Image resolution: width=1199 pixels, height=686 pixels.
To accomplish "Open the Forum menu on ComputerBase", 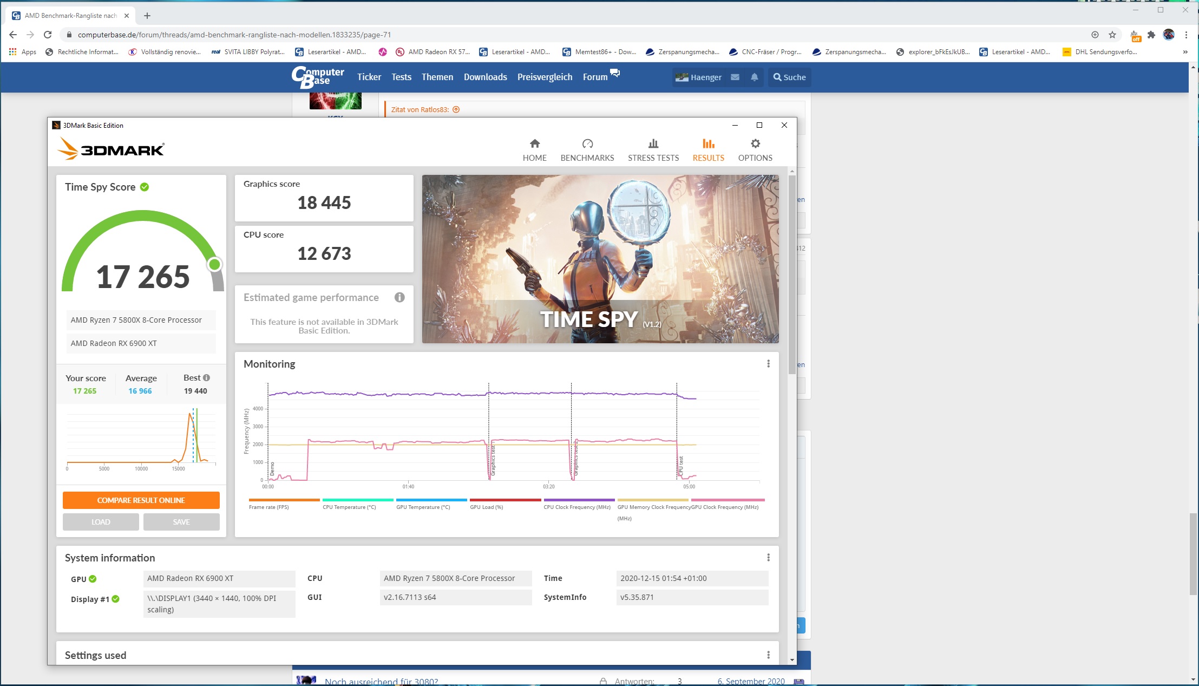I will pos(595,77).
